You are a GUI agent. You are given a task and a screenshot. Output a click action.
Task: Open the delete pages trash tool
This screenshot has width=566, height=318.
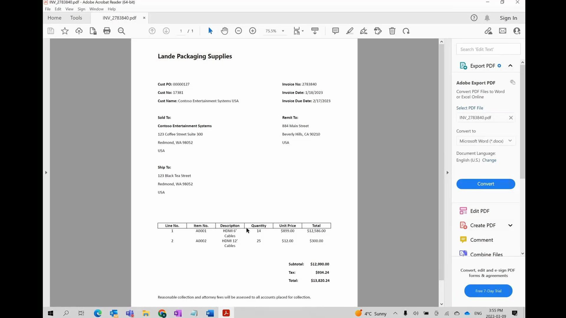[392, 31]
